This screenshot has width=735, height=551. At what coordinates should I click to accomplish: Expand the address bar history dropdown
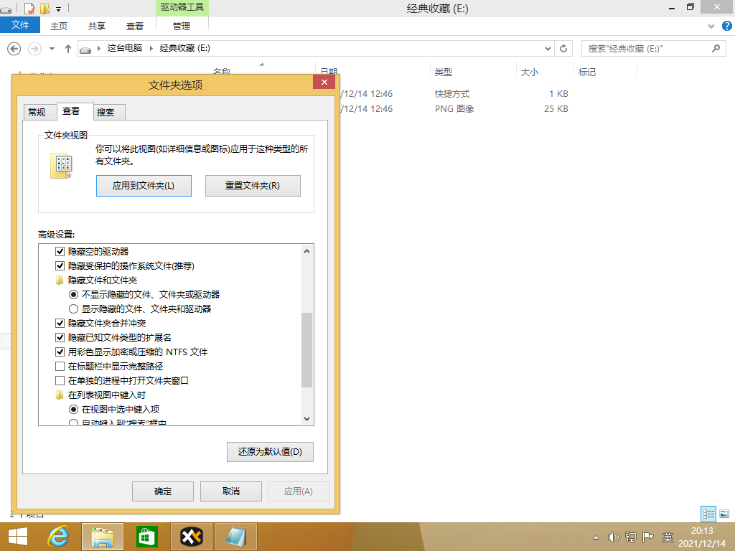coord(548,49)
